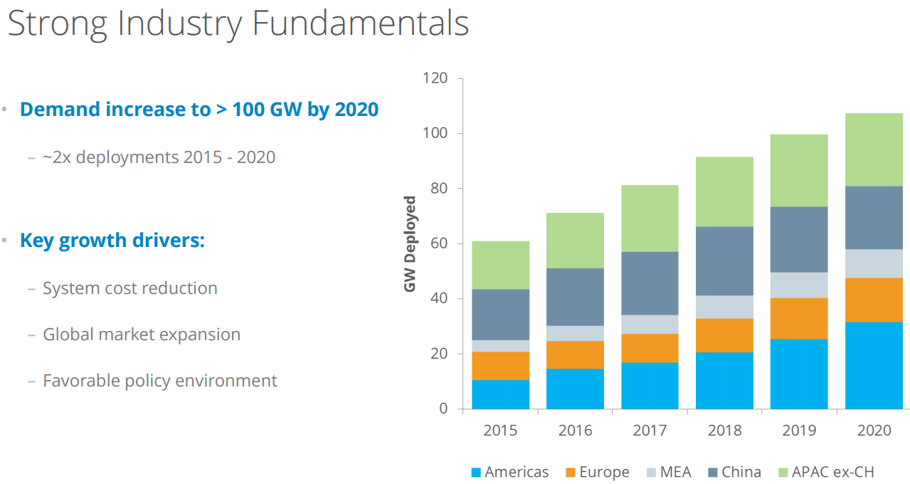The height and width of the screenshot is (484, 910).
Task: Click the 2017 MEA bar segment
Action: pos(650,324)
